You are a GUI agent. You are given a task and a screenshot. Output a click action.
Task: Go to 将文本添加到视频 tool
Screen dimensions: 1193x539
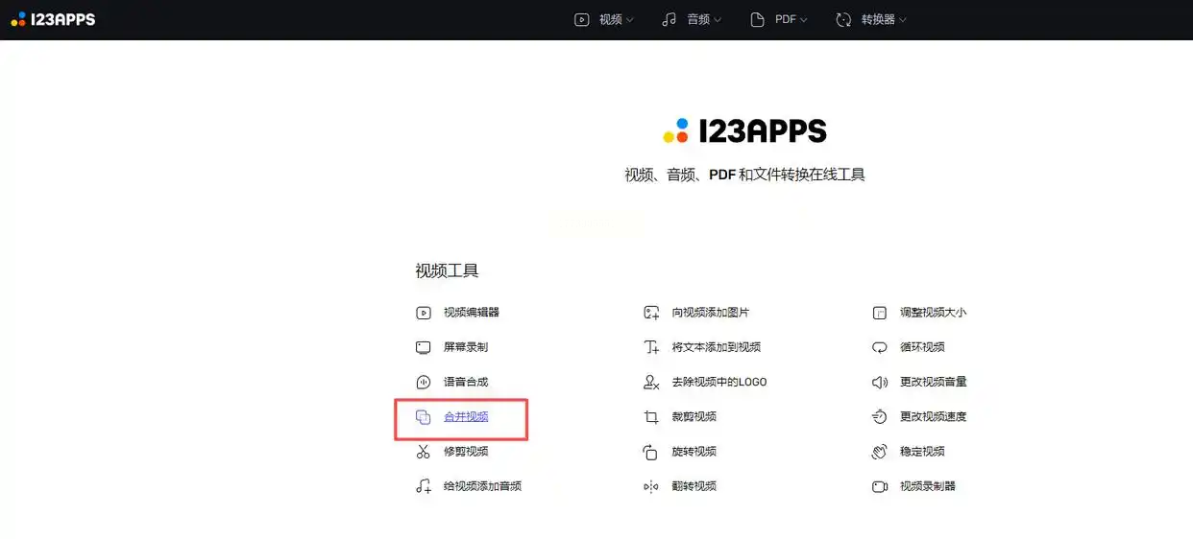click(716, 347)
